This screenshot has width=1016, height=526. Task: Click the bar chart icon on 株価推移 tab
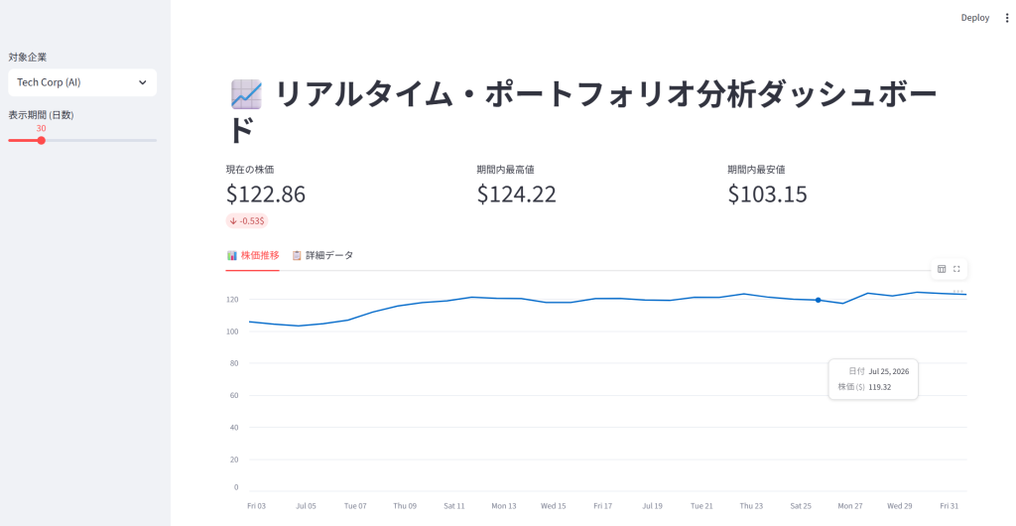click(231, 255)
